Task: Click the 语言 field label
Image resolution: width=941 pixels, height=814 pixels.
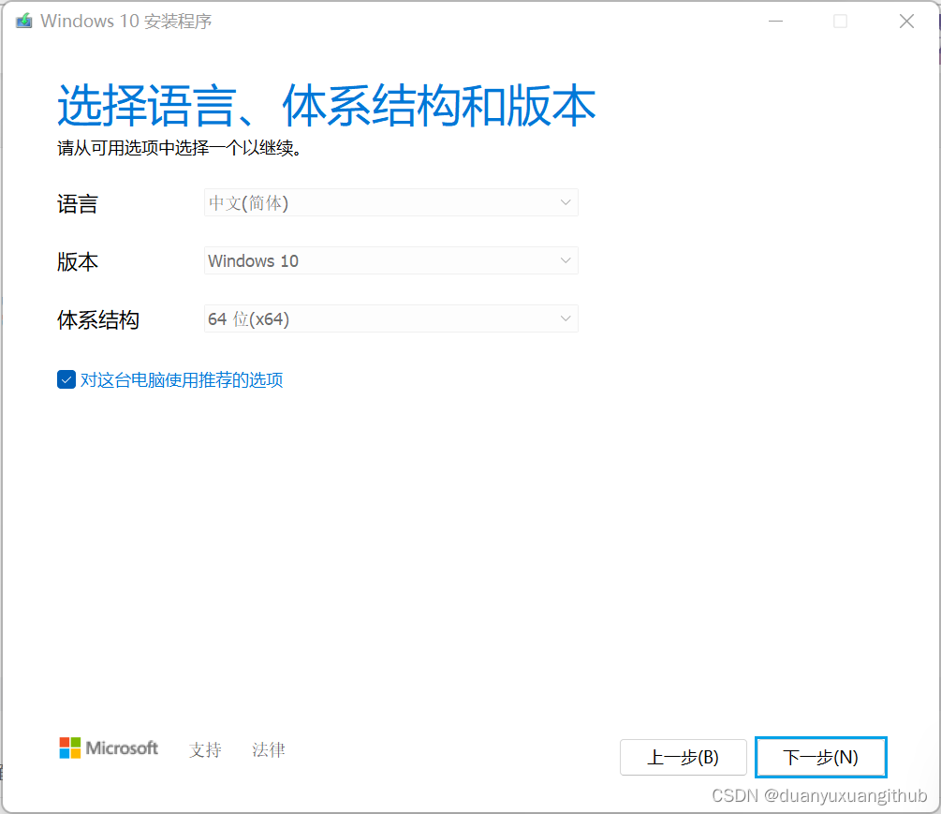Action: pyautogui.click(x=78, y=203)
